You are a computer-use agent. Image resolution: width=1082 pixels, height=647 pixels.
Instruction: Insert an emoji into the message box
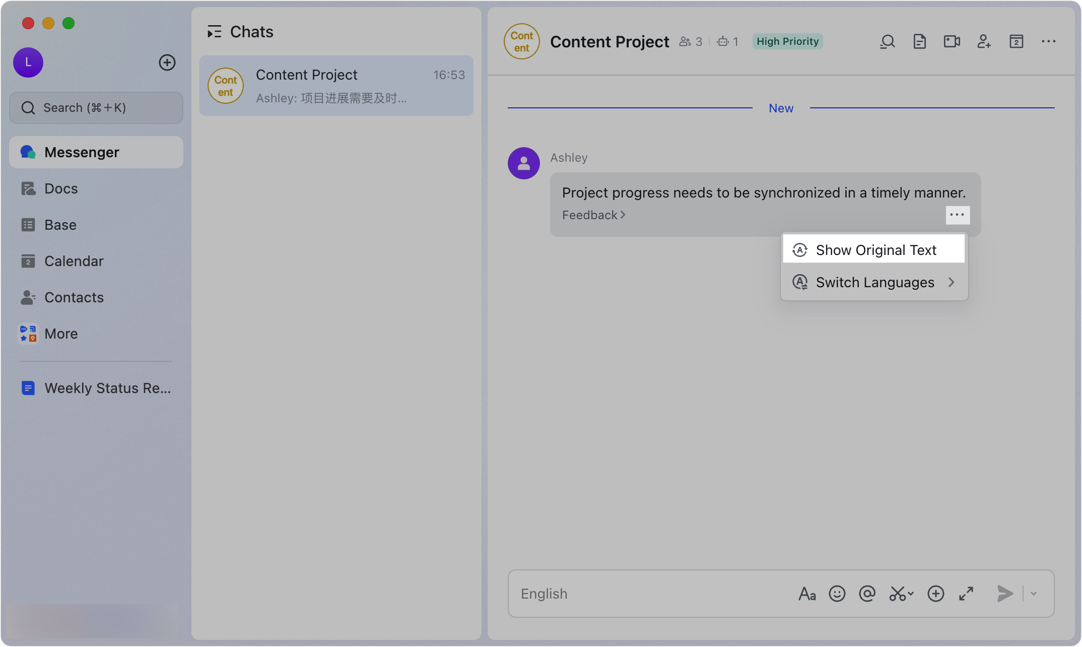pos(837,594)
